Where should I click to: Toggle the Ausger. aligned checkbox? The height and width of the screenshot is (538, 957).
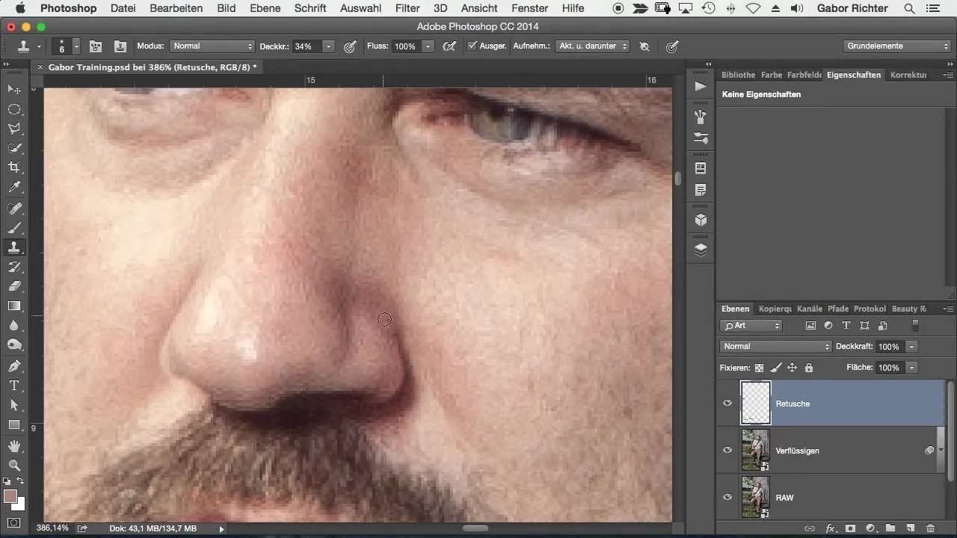click(472, 46)
